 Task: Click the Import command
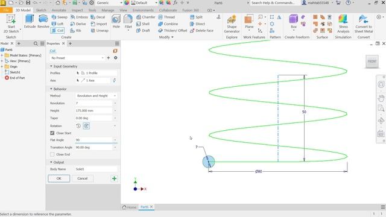(x=99, y=24)
